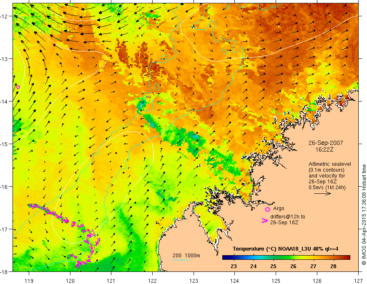
Task: Click the vertical IMOS copyright timestamp text
Action: [x=364, y=215]
